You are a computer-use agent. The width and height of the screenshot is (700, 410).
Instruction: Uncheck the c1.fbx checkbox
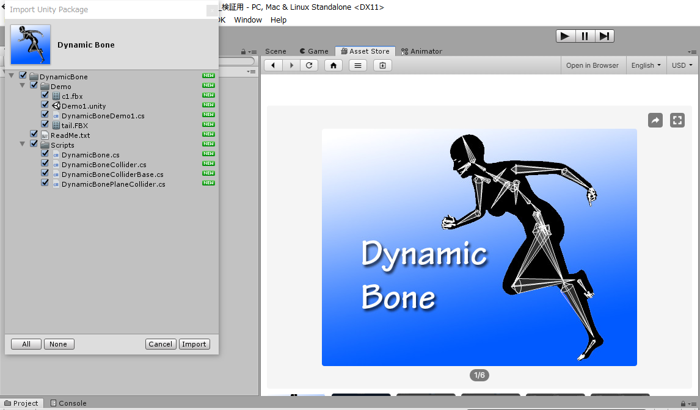point(45,95)
